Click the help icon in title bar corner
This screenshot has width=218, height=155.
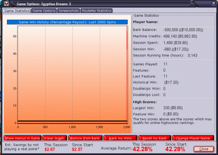214,4
